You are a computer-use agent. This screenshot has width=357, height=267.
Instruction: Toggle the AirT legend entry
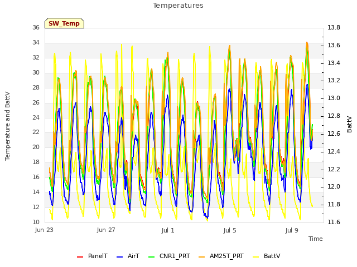[x=128, y=256]
